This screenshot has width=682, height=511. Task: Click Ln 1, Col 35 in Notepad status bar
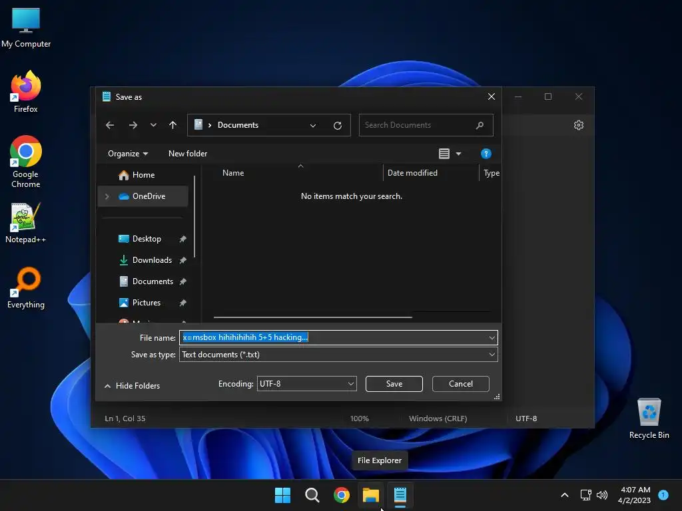[x=125, y=419]
